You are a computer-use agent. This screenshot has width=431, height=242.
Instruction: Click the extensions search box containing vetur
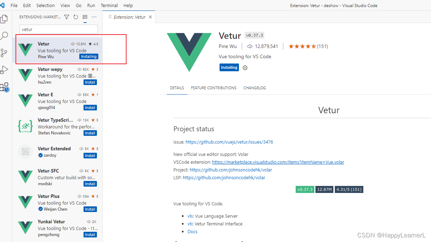[x=59, y=29]
